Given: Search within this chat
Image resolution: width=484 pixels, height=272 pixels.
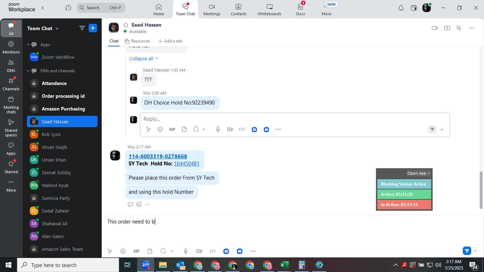Looking at the screenshot, I should point(459,28).
